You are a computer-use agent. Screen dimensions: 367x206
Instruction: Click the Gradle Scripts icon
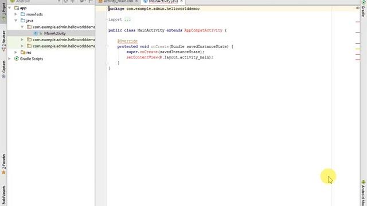17,58
